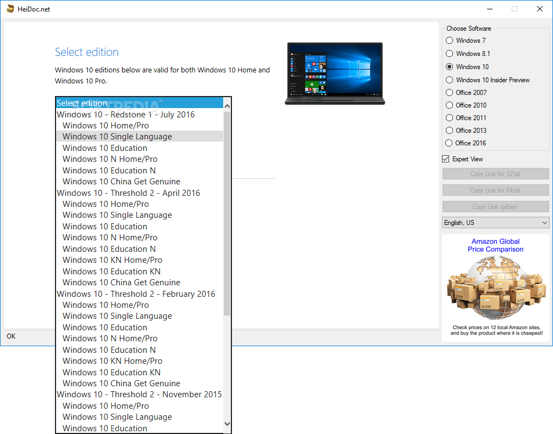Click the Windows 10 laptop picture
553x434 pixels.
click(x=335, y=73)
